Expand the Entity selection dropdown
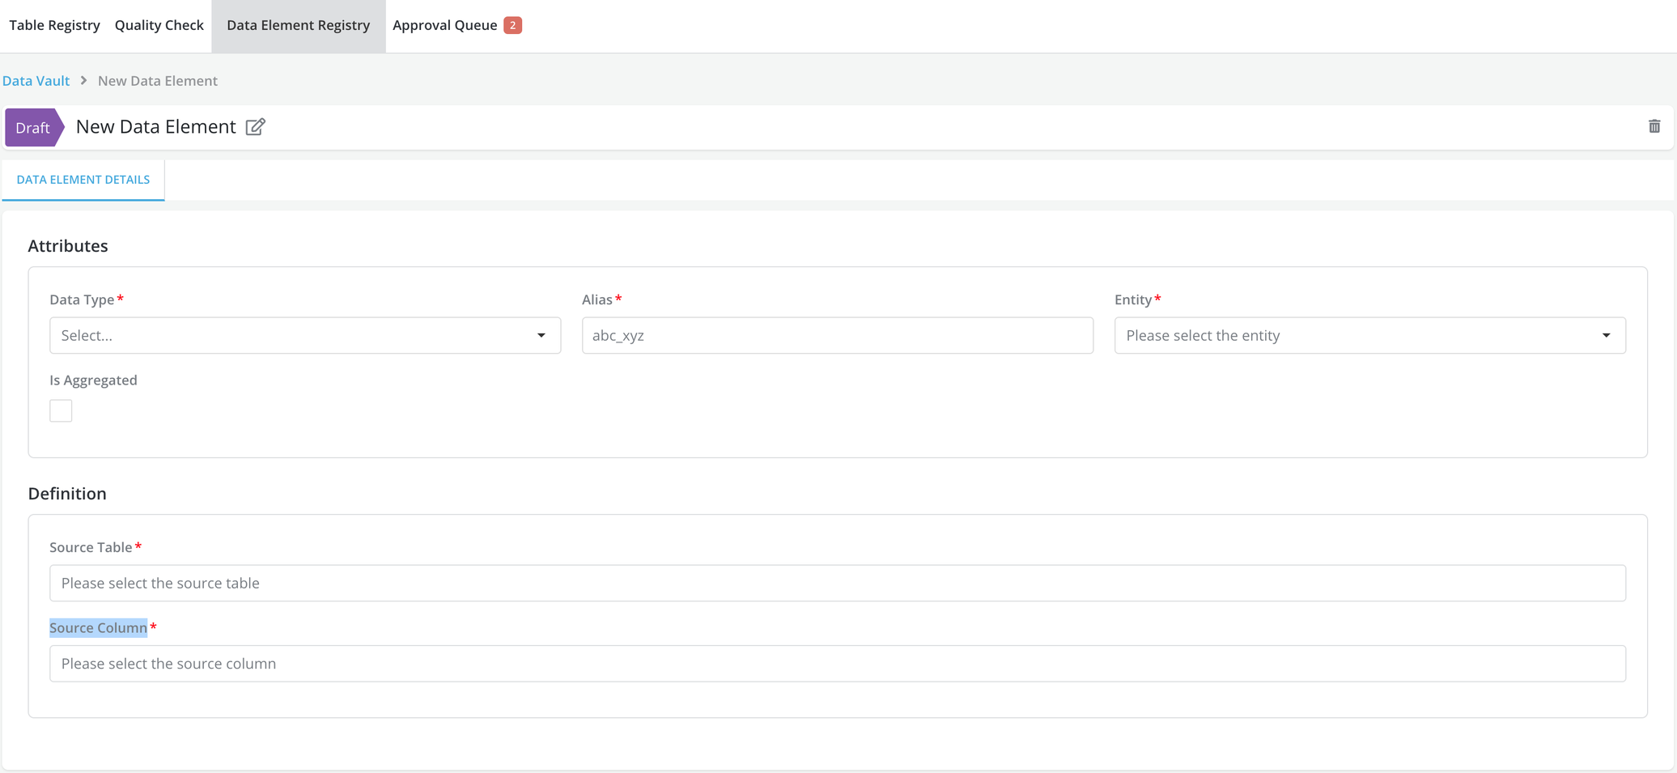 pos(1369,335)
